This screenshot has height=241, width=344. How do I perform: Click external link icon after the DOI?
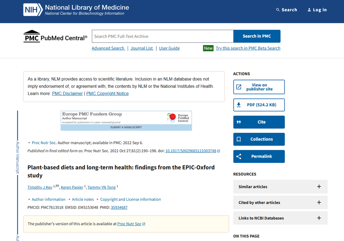tap(218, 151)
